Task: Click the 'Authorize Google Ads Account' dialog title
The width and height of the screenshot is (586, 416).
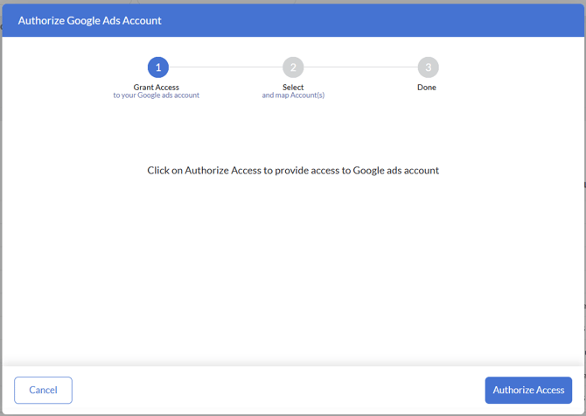Action: coord(90,20)
